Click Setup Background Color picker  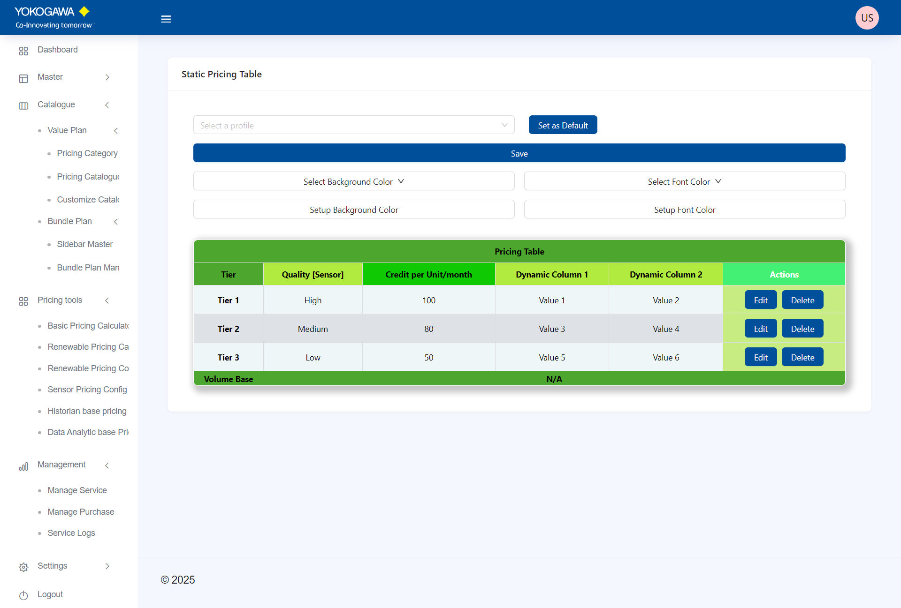pos(353,210)
